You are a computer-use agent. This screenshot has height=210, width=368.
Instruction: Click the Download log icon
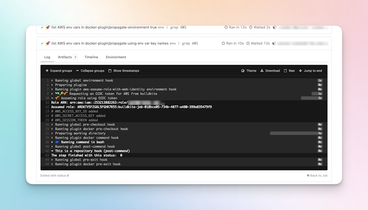click(262, 71)
